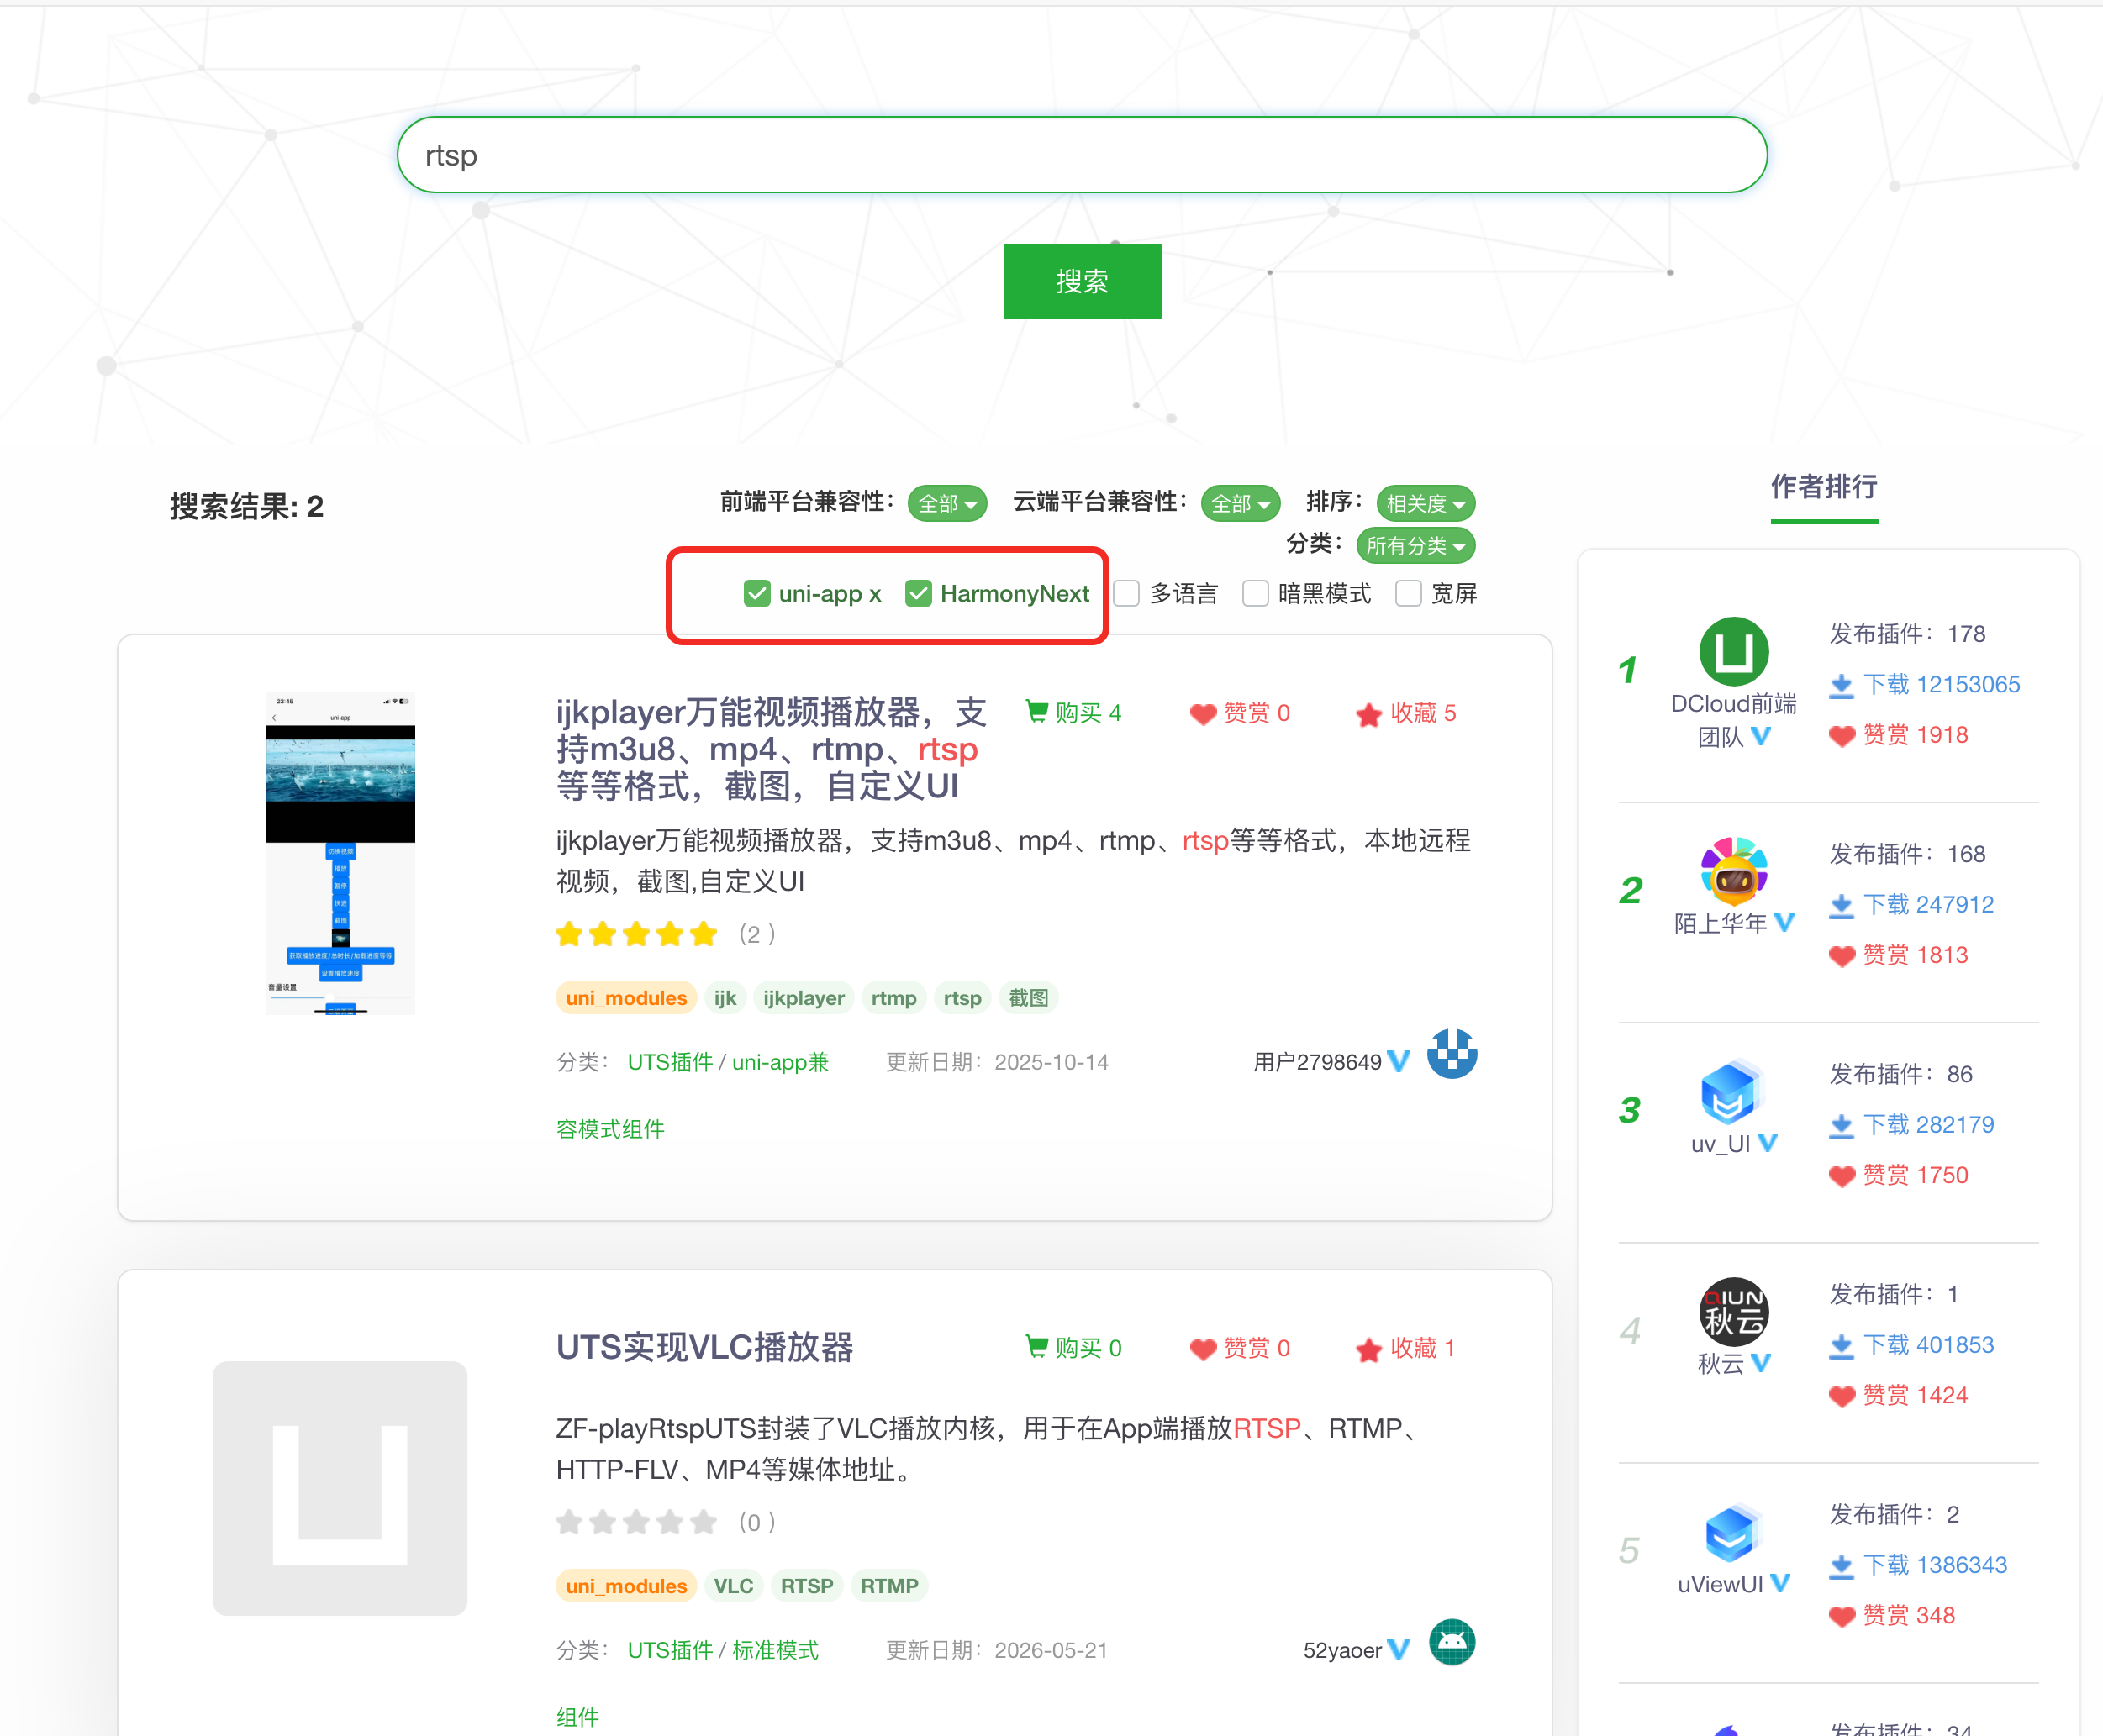Open the UTS插件 / 标准模式 category link

[724, 1650]
